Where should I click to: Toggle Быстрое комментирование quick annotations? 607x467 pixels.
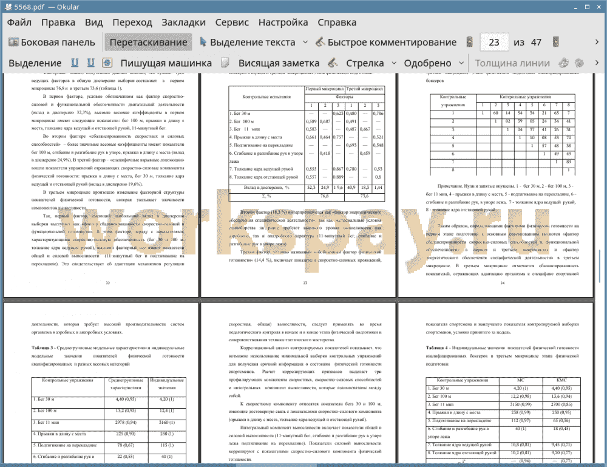tap(386, 43)
